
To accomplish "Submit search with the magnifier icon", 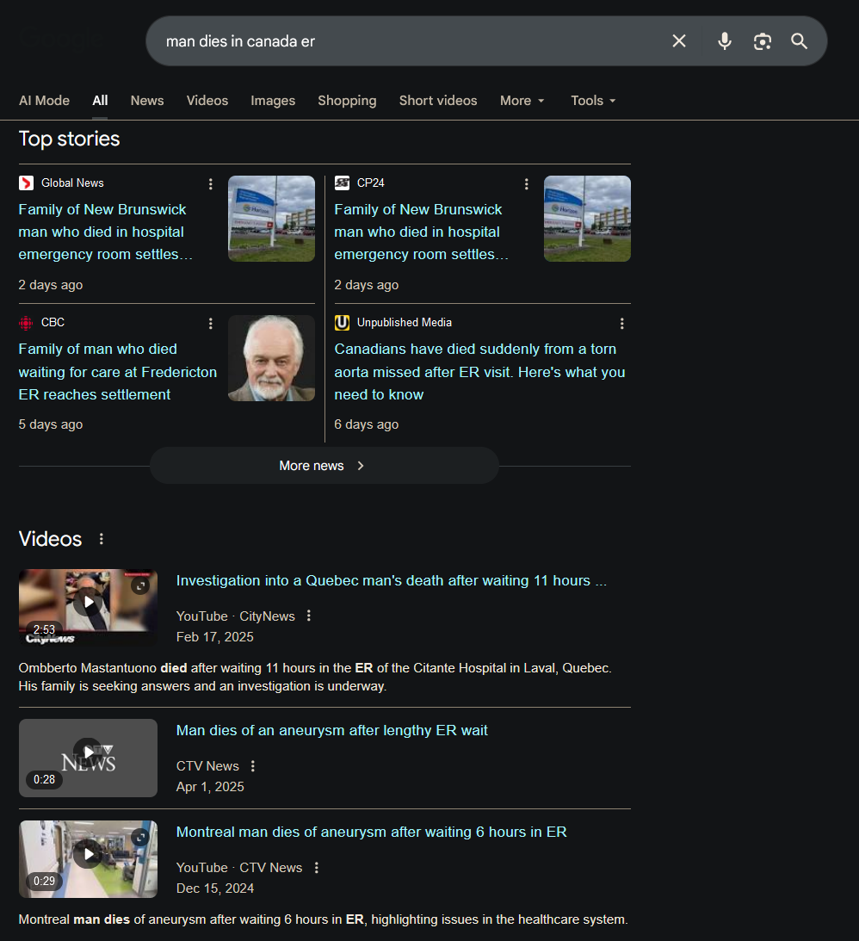I will [x=799, y=40].
